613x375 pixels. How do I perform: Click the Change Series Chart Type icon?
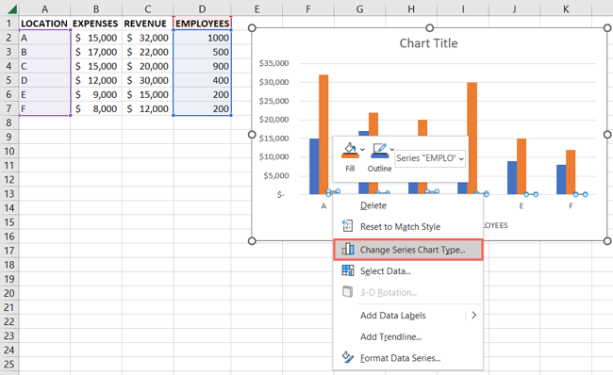coord(348,250)
